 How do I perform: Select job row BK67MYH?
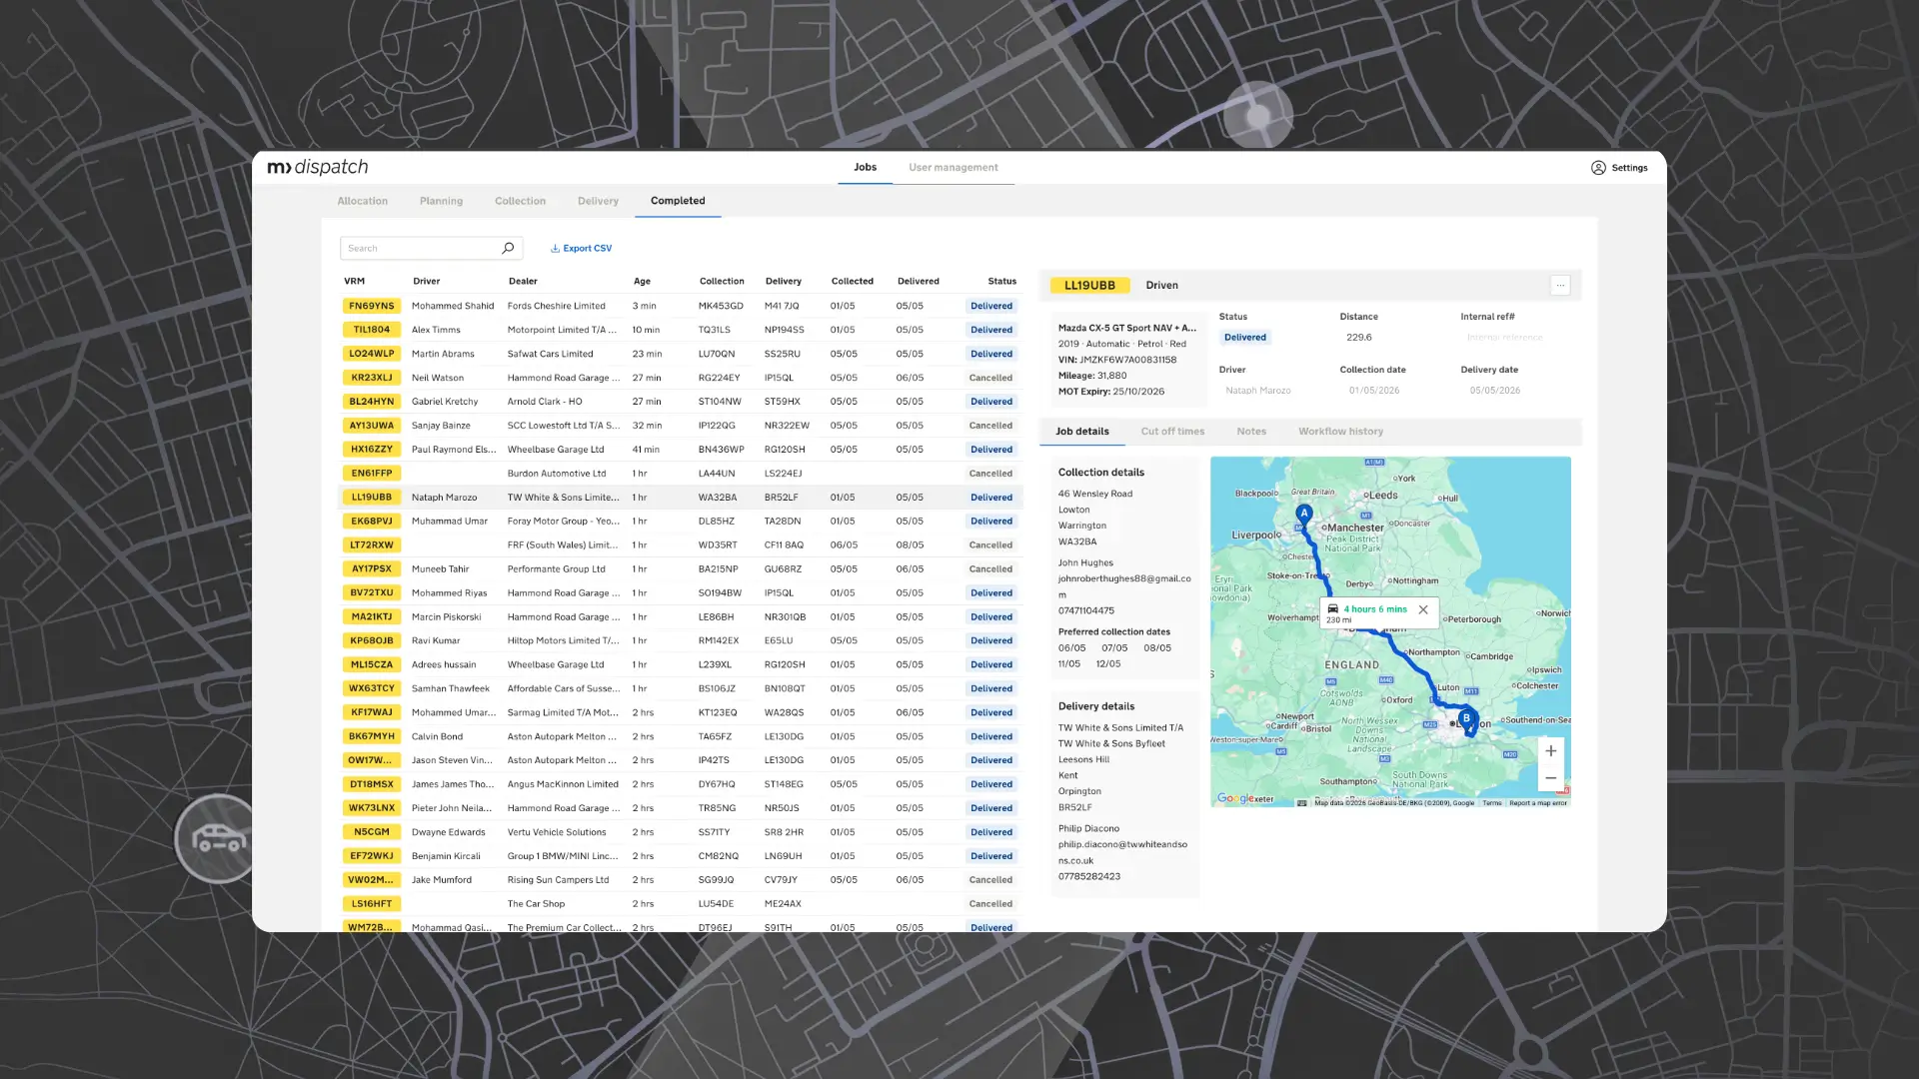coord(680,737)
